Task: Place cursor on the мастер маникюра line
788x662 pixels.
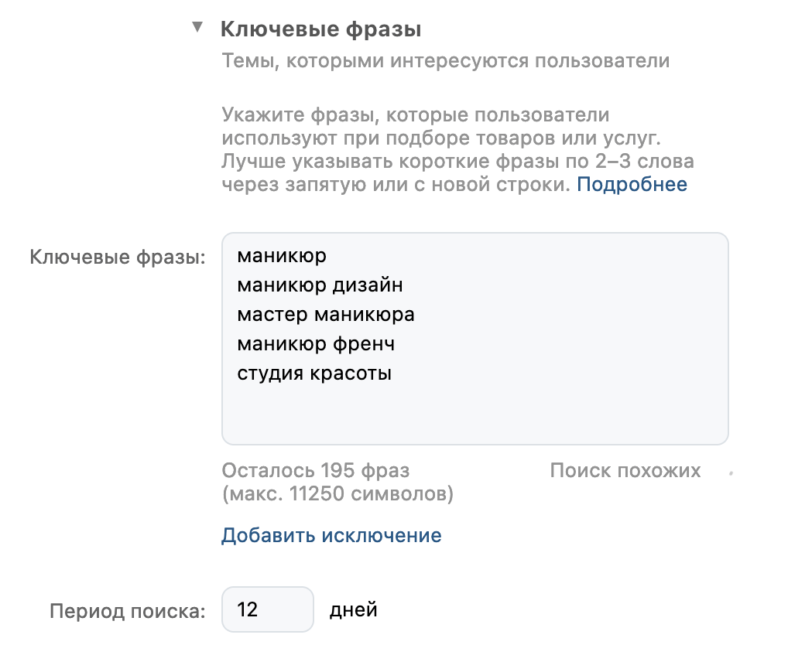Action: click(x=326, y=315)
